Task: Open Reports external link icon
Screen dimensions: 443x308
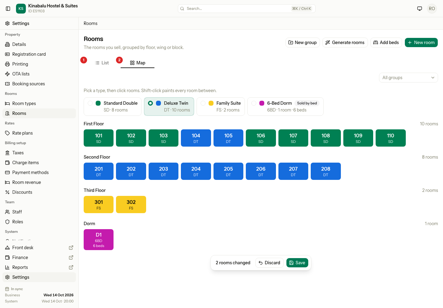Action: point(71,267)
